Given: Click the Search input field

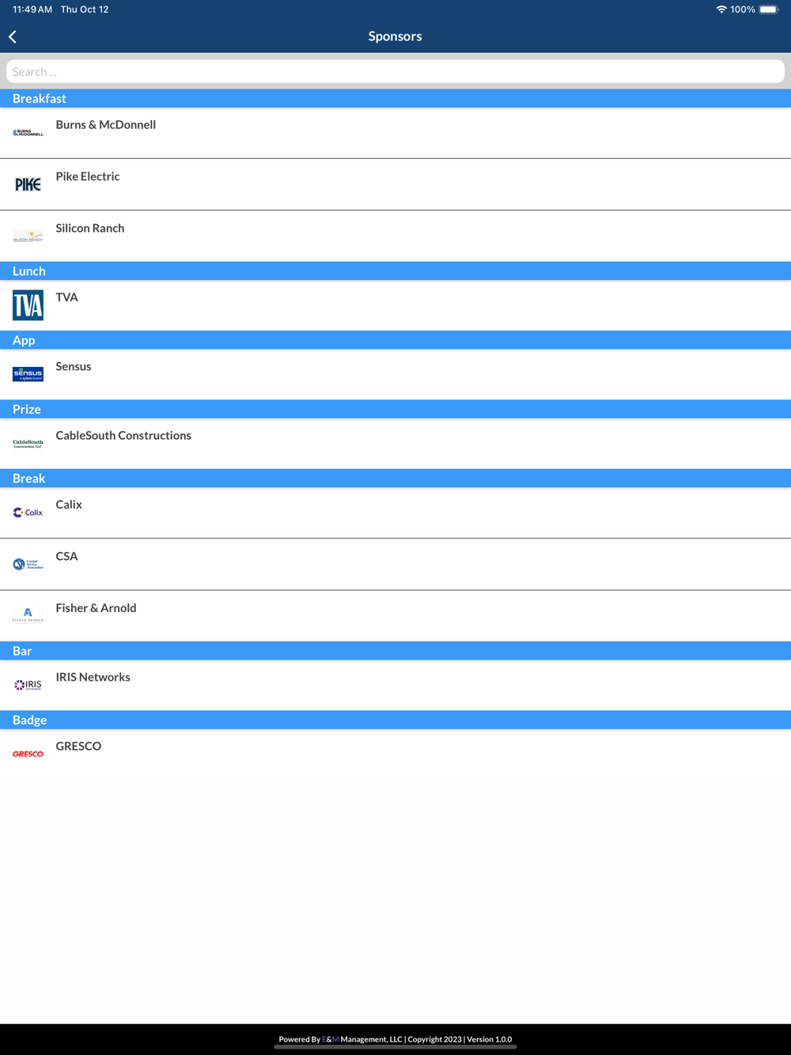Looking at the screenshot, I should pos(395,71).
